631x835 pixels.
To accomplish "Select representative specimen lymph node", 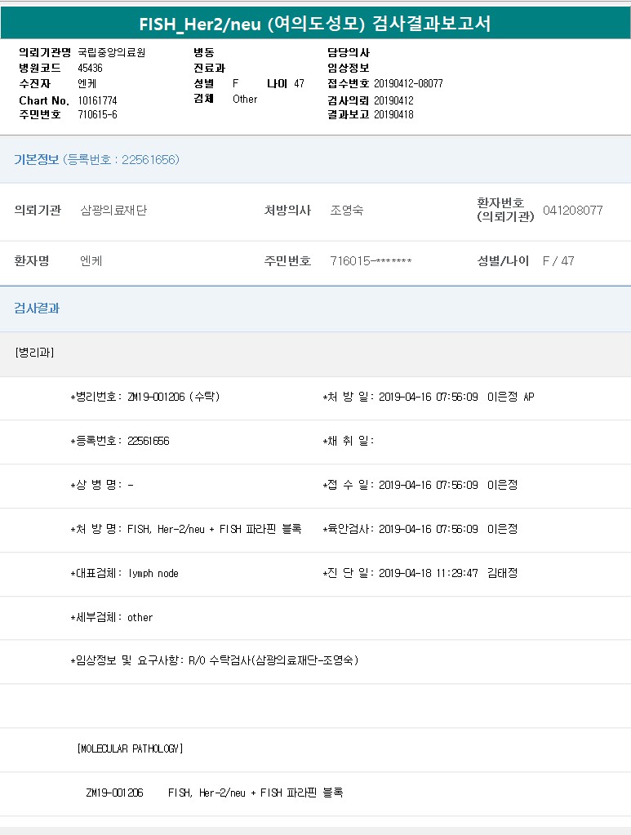I will pyautogui.click(x=153, y=574).
